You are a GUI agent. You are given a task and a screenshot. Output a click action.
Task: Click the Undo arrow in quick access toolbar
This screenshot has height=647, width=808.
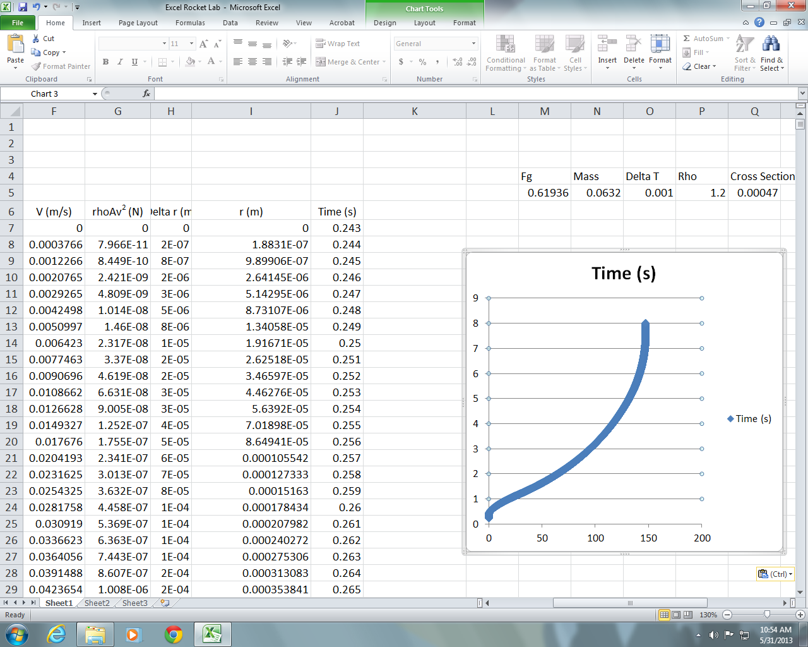(36, 8)
